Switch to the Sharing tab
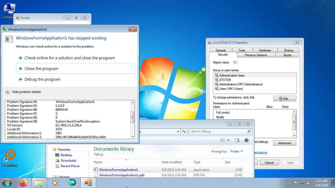Screen dimensions: 335x188 pos(288,50)
